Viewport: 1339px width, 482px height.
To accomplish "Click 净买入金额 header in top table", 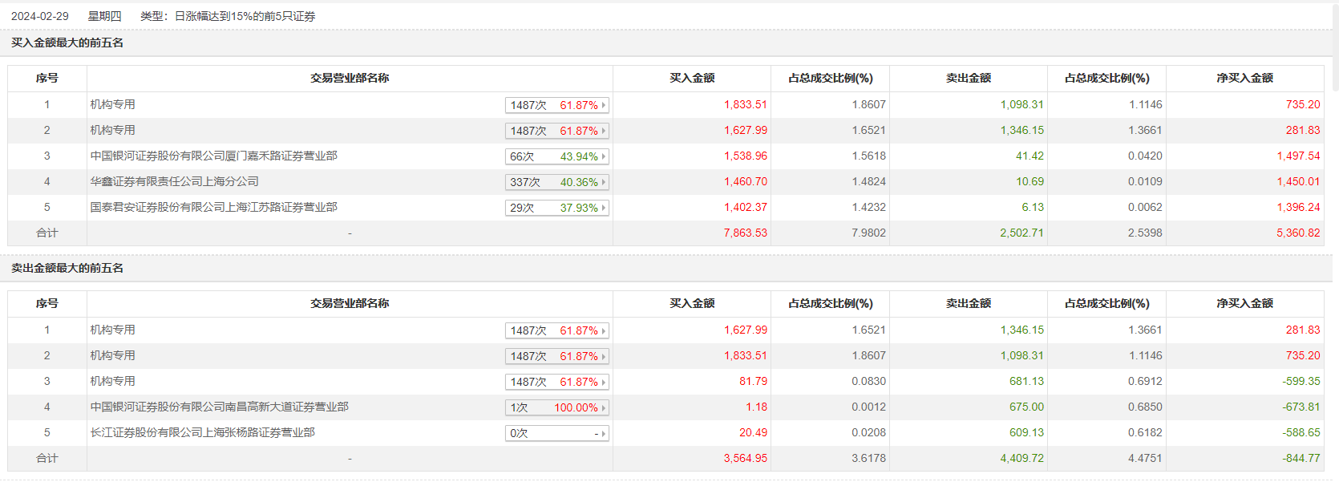I will point(1244,78).
